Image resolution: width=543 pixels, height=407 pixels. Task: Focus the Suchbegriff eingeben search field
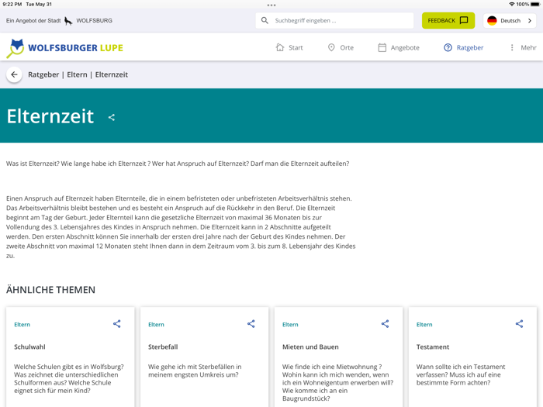click(334, 20)
